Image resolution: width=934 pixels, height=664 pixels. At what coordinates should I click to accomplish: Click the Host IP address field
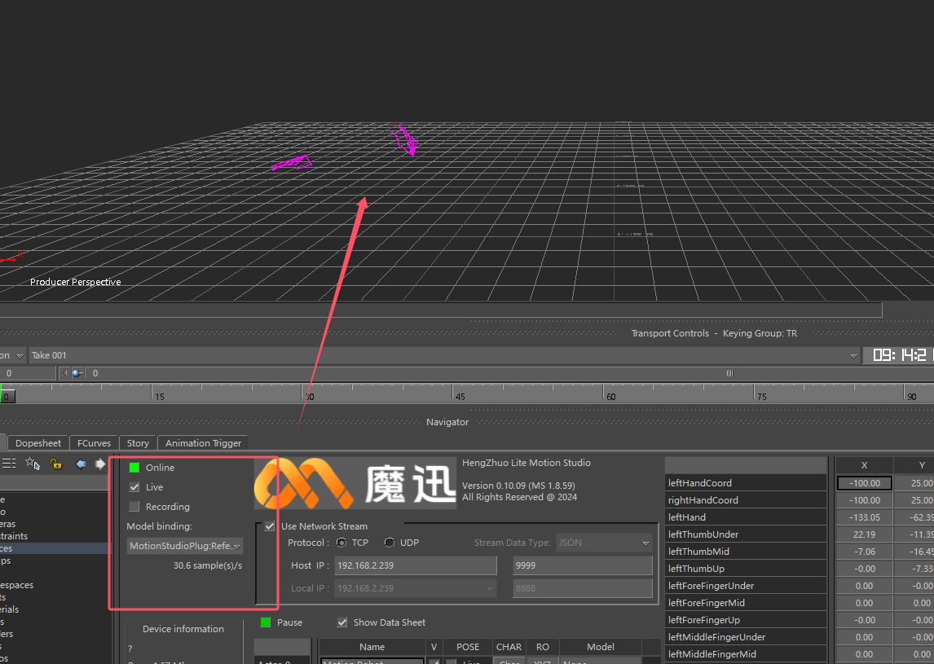coord(416,565)
